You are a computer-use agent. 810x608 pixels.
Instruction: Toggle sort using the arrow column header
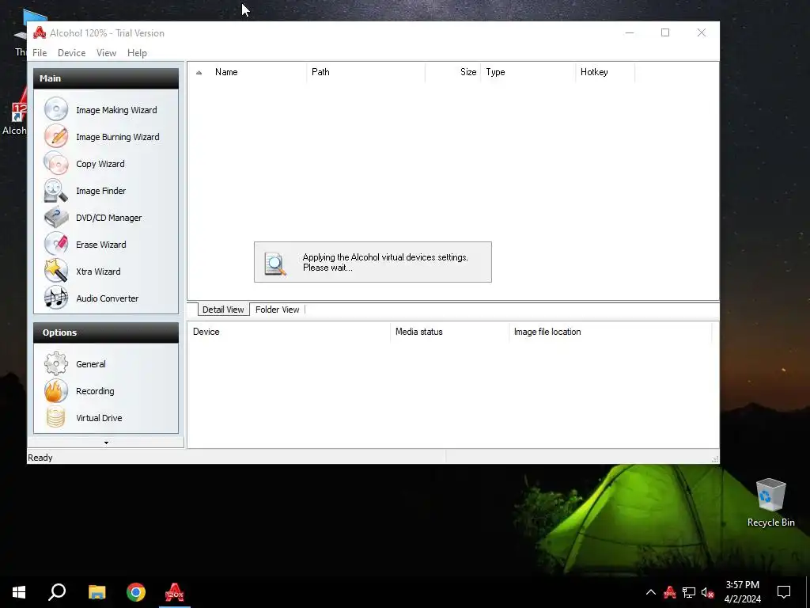[x=199, y=72]
